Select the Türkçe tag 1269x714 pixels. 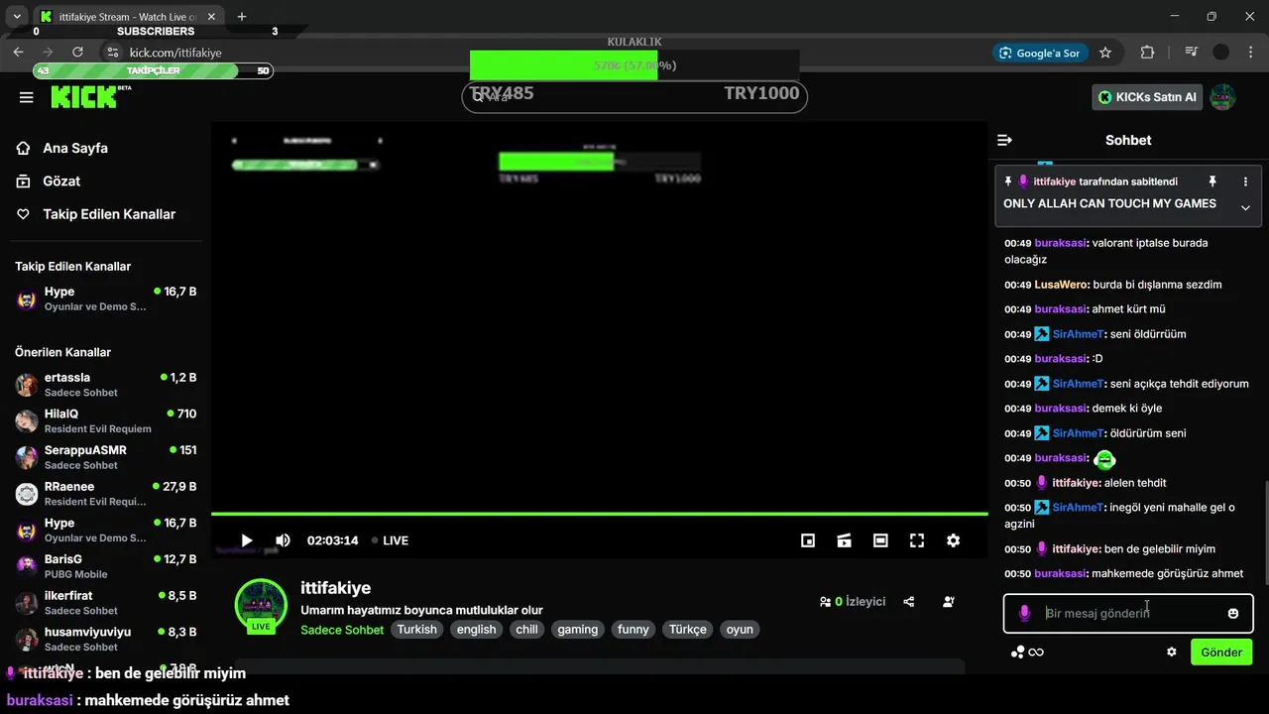tap(687, 630)
